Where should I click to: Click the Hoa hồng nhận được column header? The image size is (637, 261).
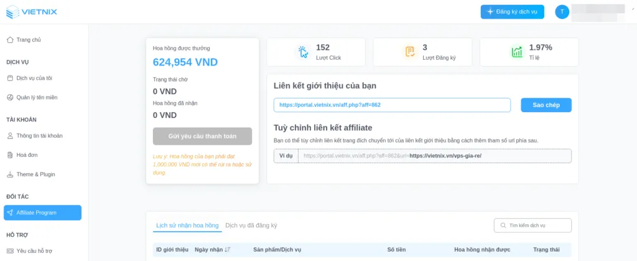(x=482, y=250)
